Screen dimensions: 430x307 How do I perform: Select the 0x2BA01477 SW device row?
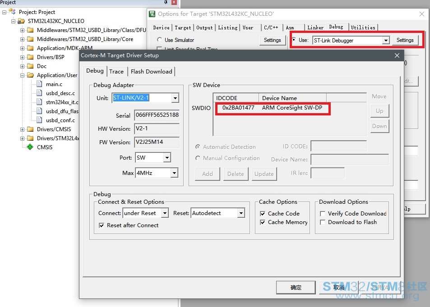click(273, 108)
